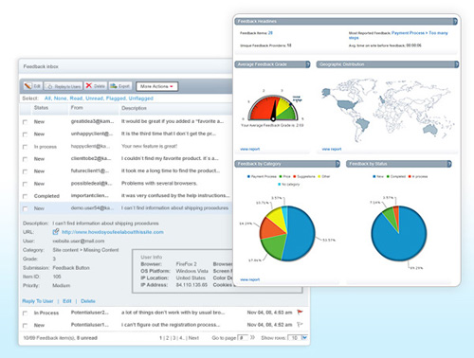Click the Potentialuser1... sender name
474x358 pixels.
click(90, 325)
